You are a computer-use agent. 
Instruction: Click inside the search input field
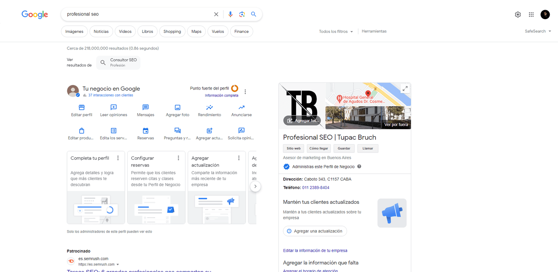pyautogui.click(x=138, y=14)
